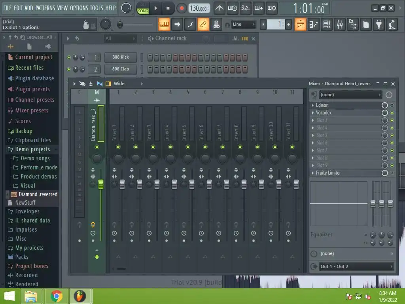
Task: Open the playlist view icon
Action: tap(301, 25)
